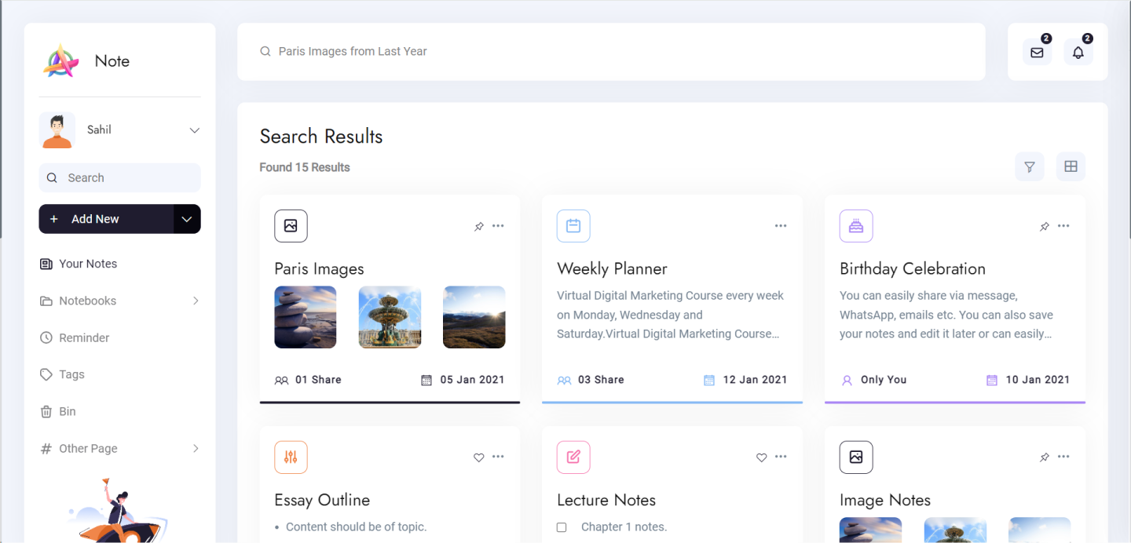Open the notifications bell
The width and height of the screenshot is (1131, 543).
pos(1078,53)
